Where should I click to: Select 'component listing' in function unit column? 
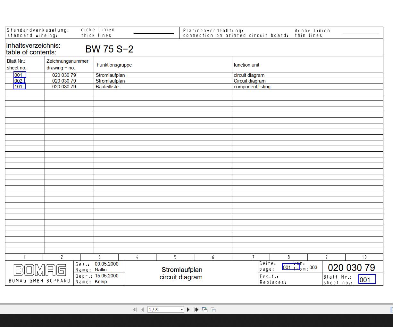252,87
